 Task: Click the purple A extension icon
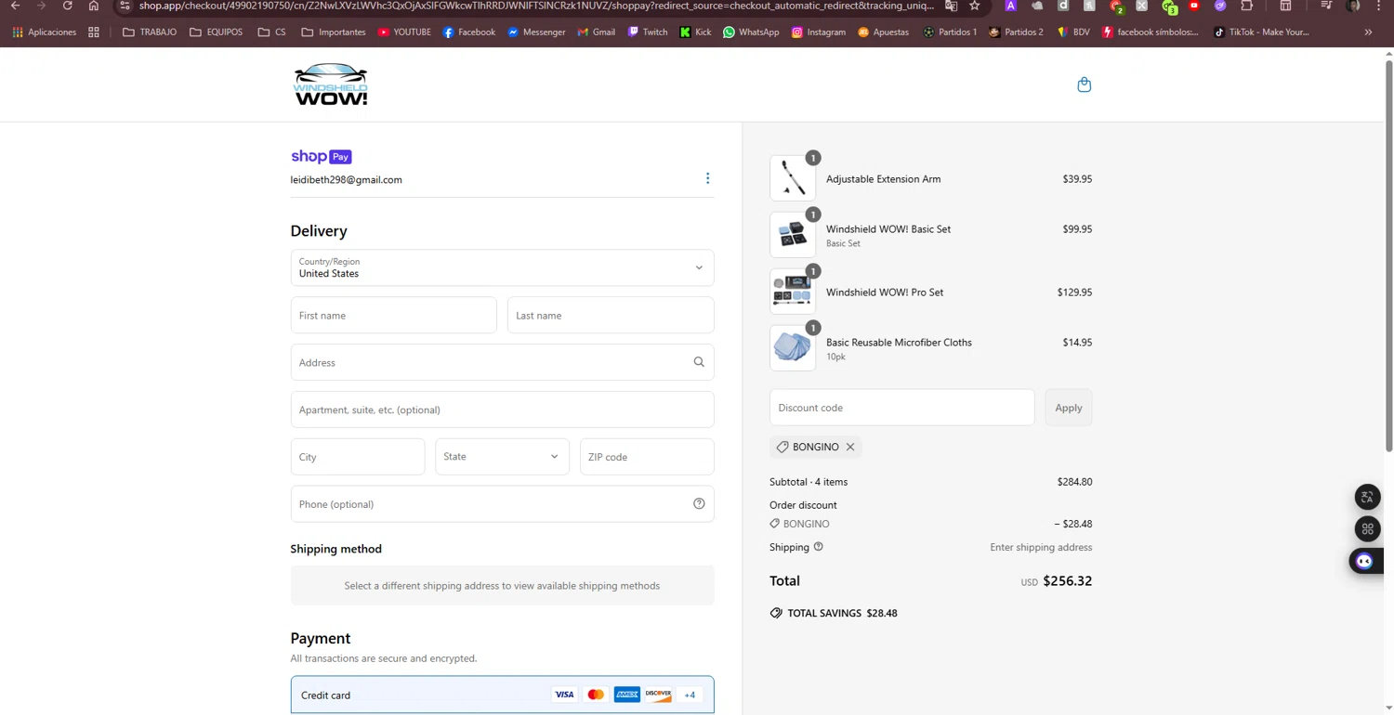tap(1010, 6)
